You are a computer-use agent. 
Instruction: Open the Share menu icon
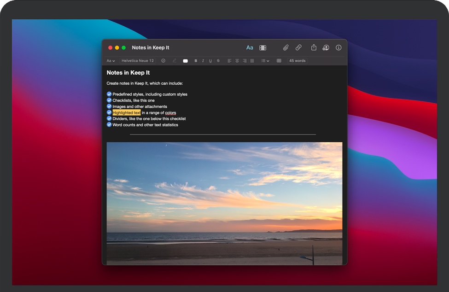point(314,47)
